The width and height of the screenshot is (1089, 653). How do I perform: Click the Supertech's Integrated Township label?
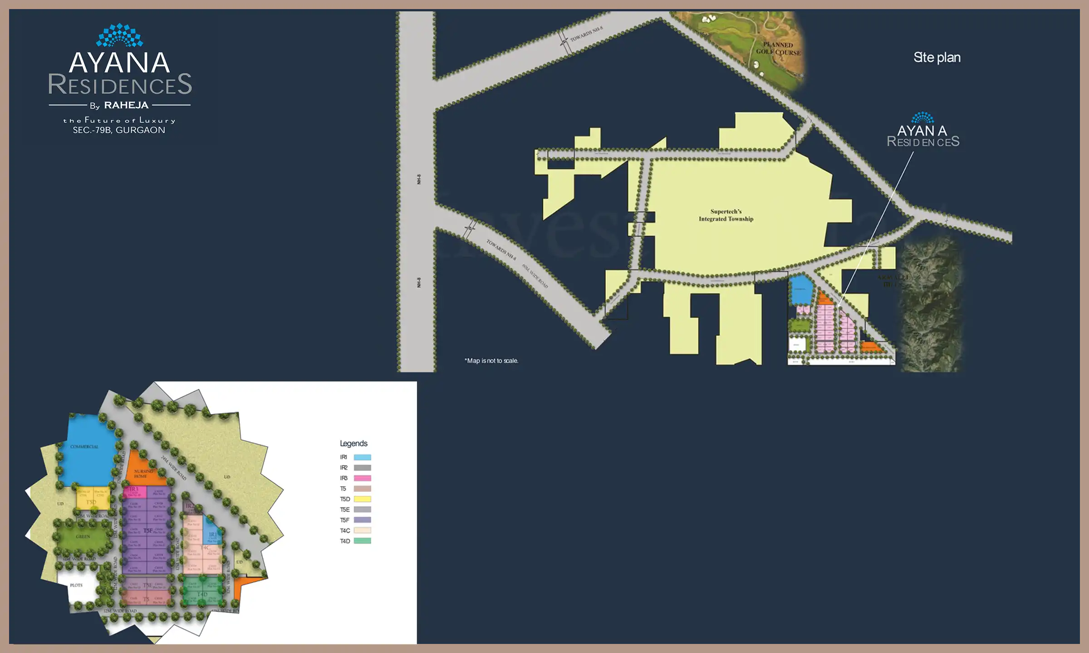tap(726, 215)
